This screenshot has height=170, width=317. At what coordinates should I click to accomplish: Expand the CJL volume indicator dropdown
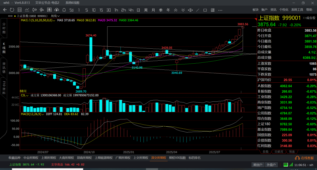click(x=27, y=96)
